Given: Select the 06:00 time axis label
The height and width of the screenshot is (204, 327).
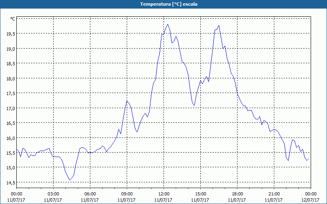Looking at the screenshot, I should pyautogui.click(x=90, y=194).
